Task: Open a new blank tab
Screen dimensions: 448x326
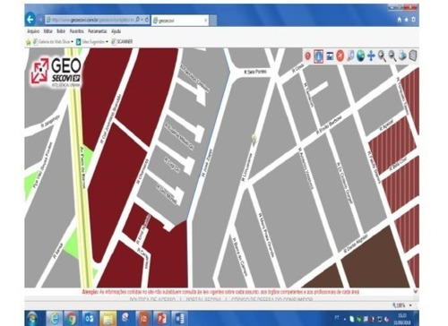Action: point(213,21)
